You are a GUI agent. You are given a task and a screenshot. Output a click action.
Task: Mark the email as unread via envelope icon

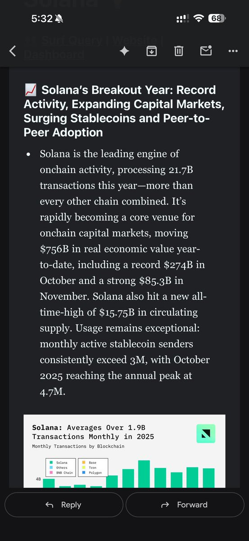[x=206, y=51]
